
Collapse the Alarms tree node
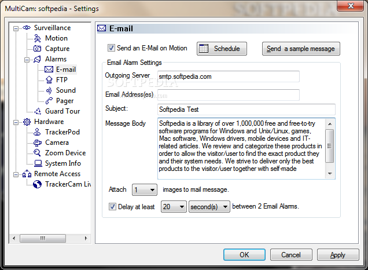27,60
